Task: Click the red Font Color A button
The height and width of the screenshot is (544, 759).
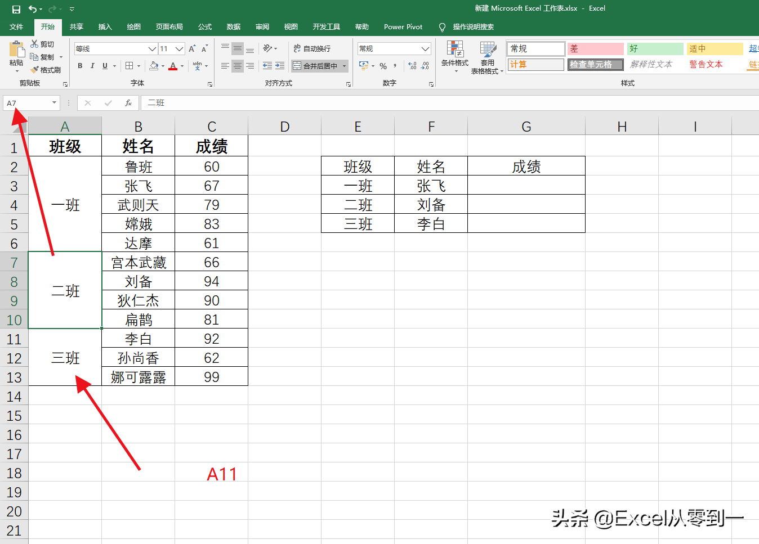Action: point(173,66)
